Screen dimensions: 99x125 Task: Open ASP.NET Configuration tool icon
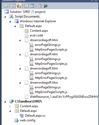tap(46, 6)
